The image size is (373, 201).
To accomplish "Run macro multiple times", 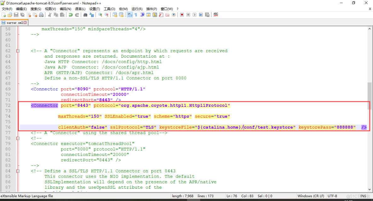I will [x=201, y=14].
